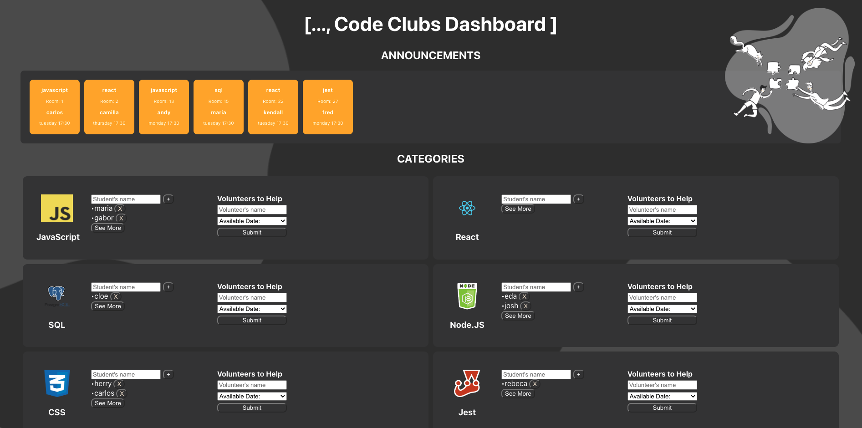Click the CATEGORIES heading
Image resolution: width=862 pixels, height=428 pixels.
click(x=431, y=159)
